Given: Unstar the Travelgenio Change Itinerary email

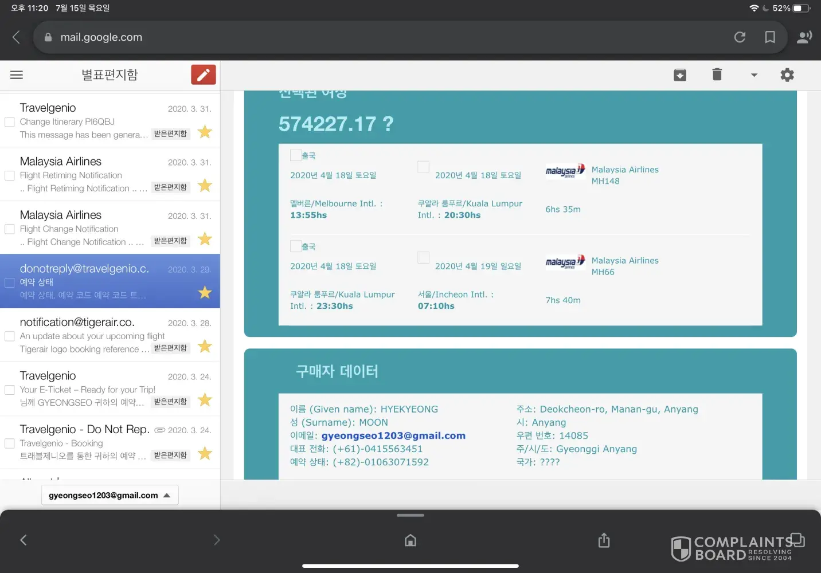Looking at the screenshot, I should pyautogui.click(x=205, y=132).
